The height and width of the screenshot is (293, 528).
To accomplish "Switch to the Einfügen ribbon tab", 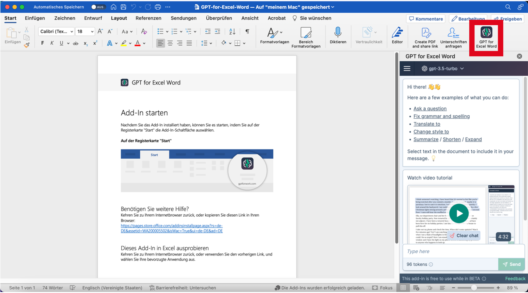I will click(35, 18).
